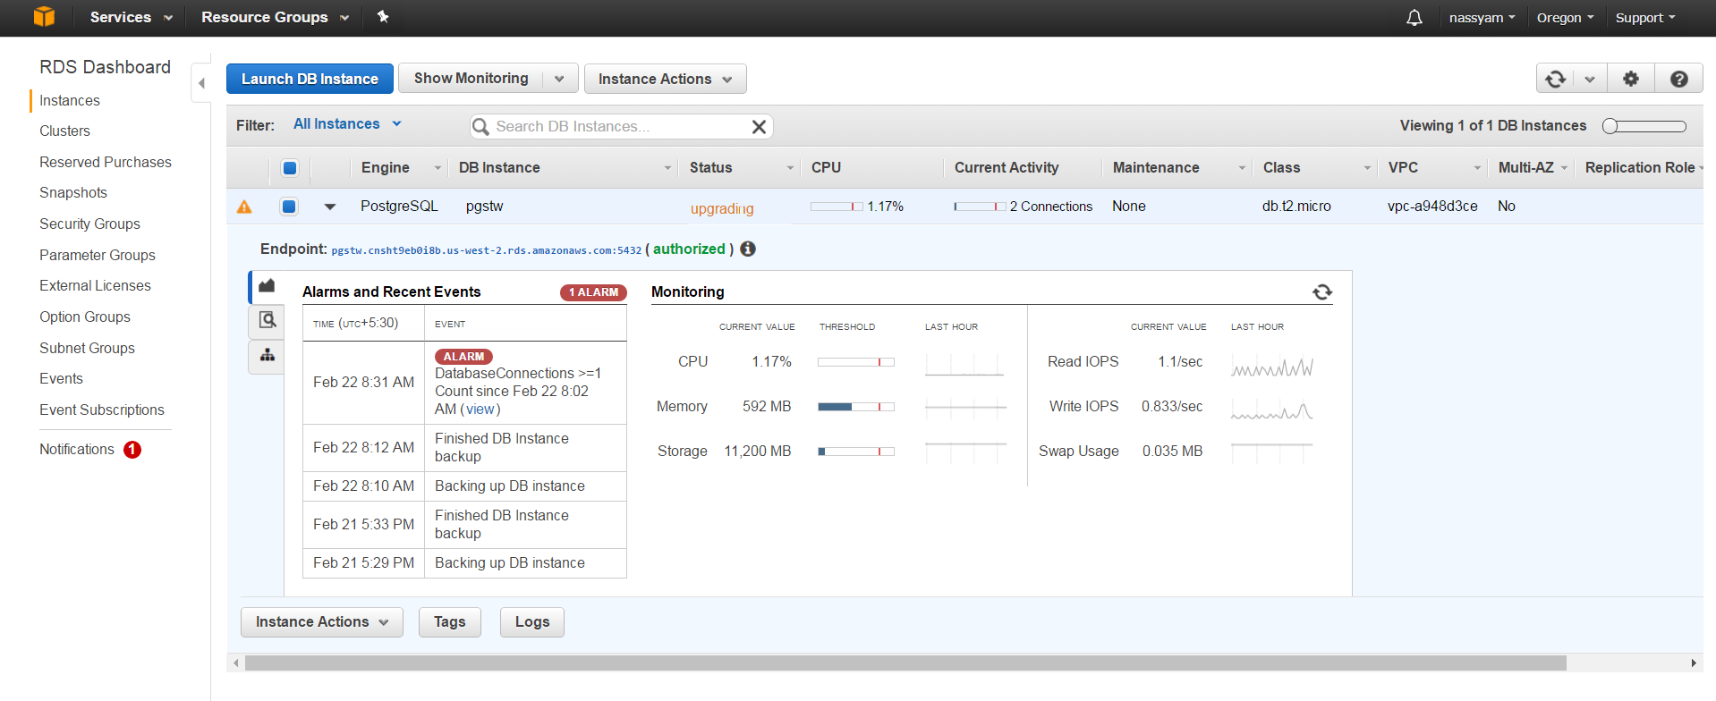Refresh the instance list with top refresh icon
1716x701 pixels.
tap(1556, 79)
